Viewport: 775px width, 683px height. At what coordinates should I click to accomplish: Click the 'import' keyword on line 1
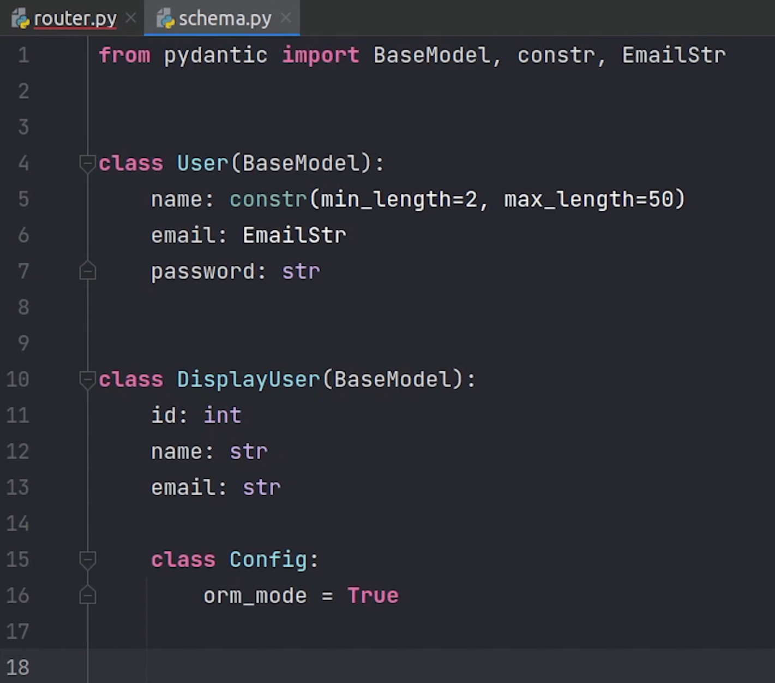pyautogui.click(x=321, y=55)
